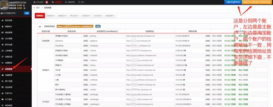Click the name 编辑 link in the cnkitvip row
This screenshot has height=107, width=273.
click(85, 51)
